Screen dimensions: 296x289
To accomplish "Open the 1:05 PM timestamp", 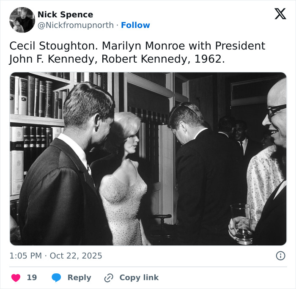I will (x=25, y=256).
